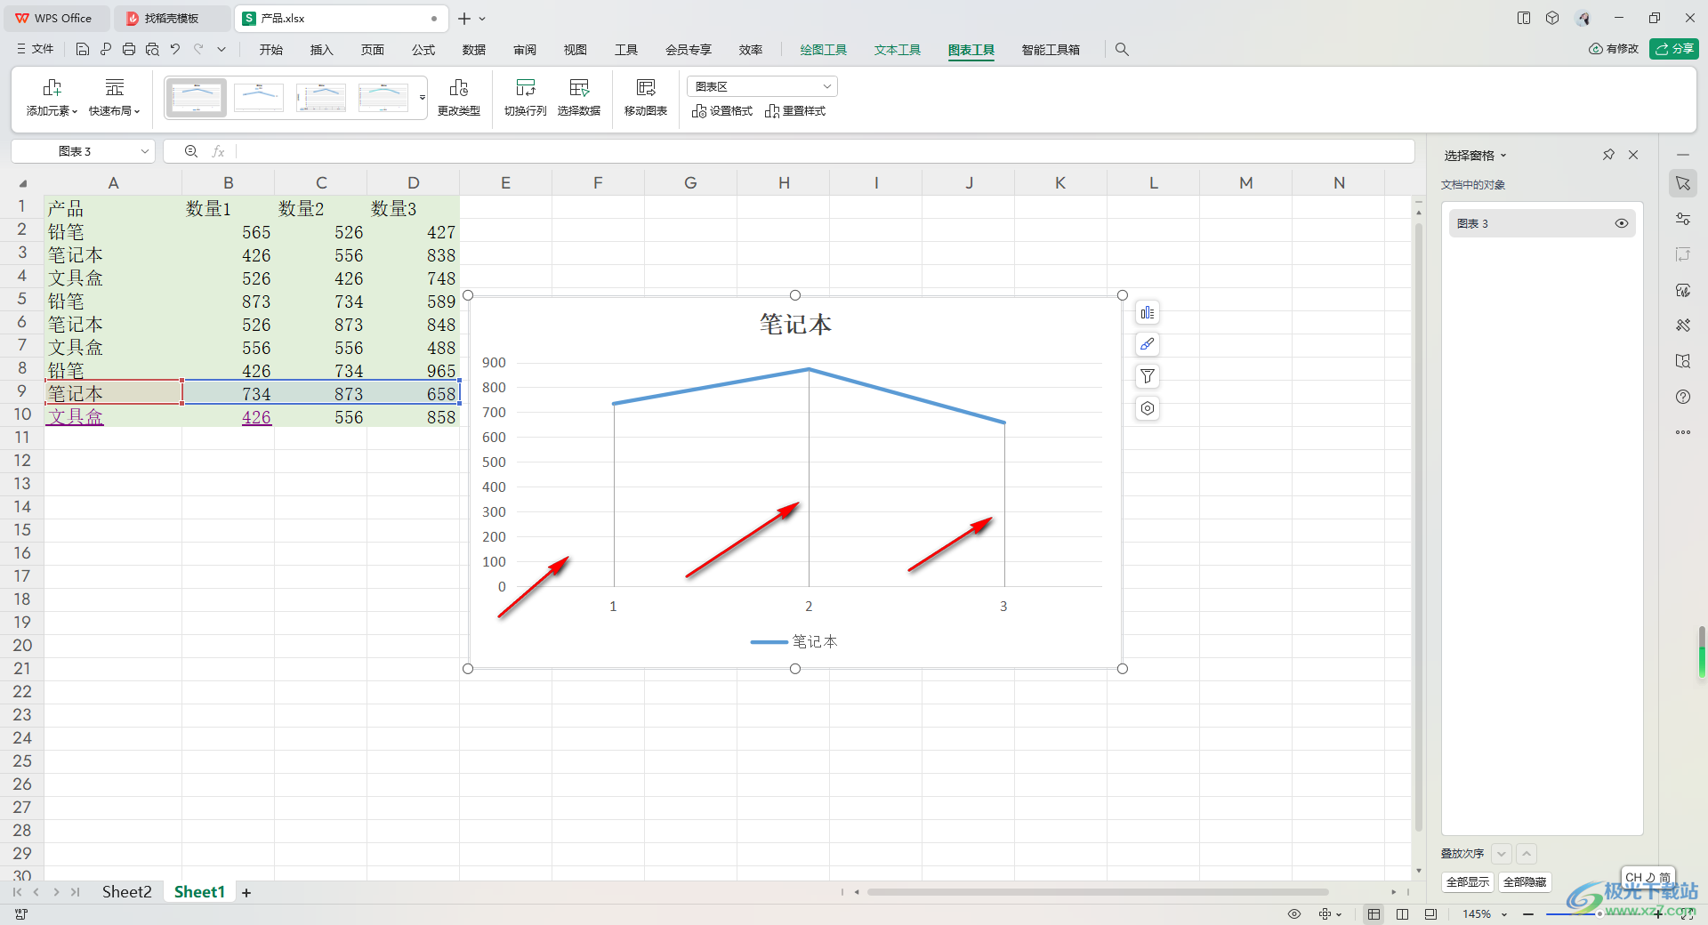Viewport: 1708px width, 925px height.
Task: Open the 文件 file menu
Action: click(36, 50)
